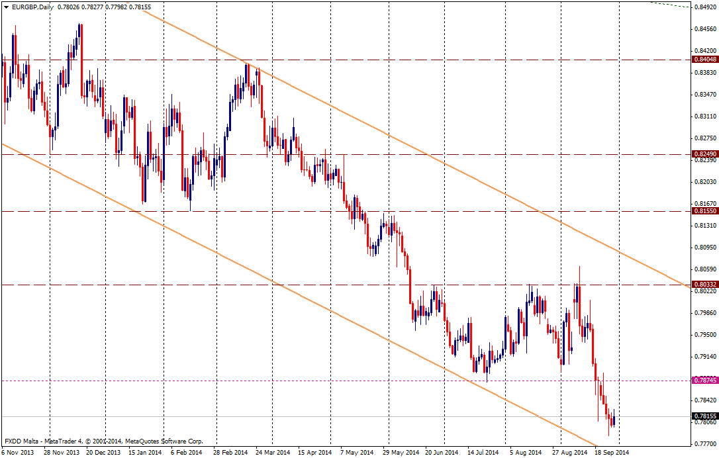Screen dimensions: 719x458
Task: Select the 0.82490 price level label
Action: pyautogui.click(x=704, y=154)
